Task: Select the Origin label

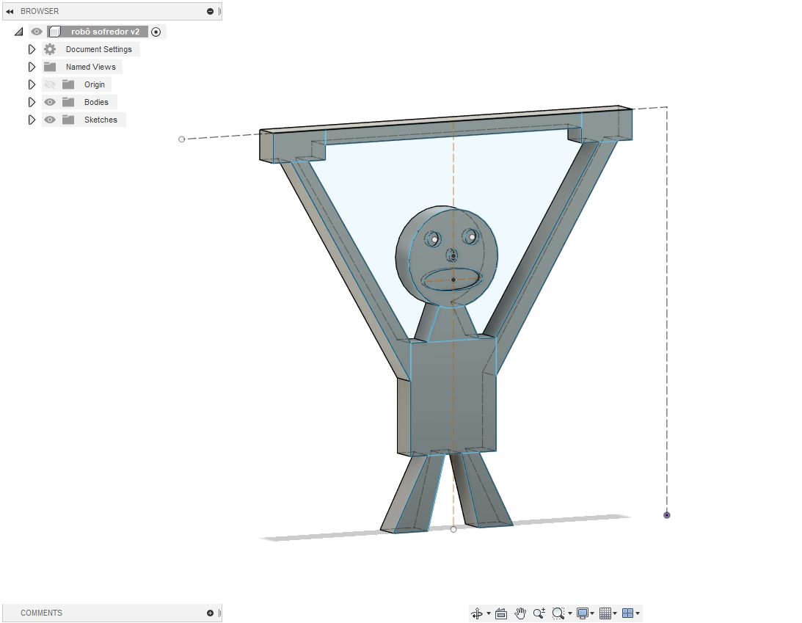Action: [x=95, y=84]
